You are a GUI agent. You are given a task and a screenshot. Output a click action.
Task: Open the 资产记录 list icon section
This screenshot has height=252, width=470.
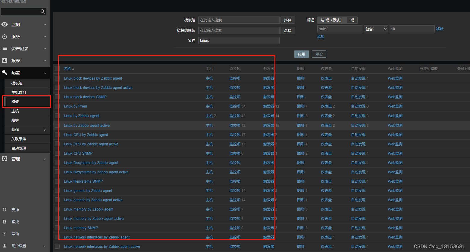[5, 48]
